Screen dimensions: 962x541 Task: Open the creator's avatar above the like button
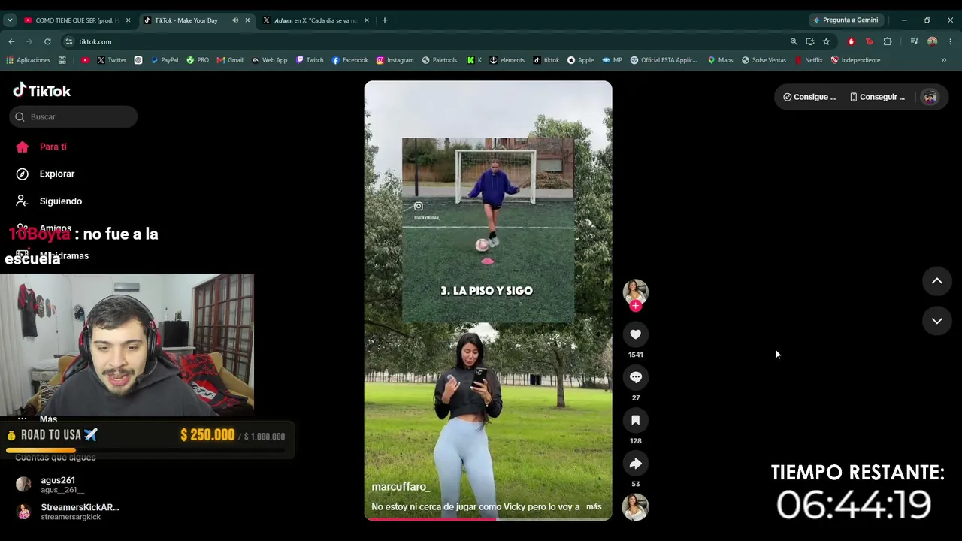coord(635,291)
